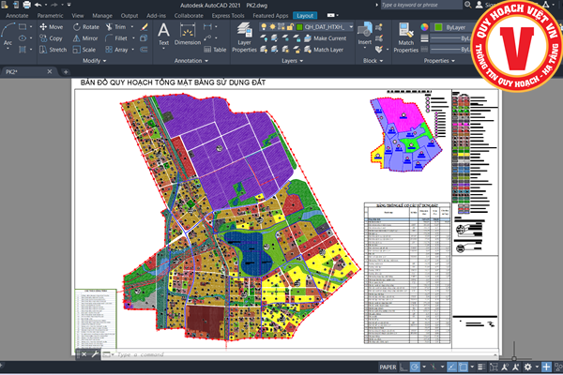This screenshot has width=563, height=375.
Task: Click the Make Current button
Action: pyautogui.click(x=328, y=38)
